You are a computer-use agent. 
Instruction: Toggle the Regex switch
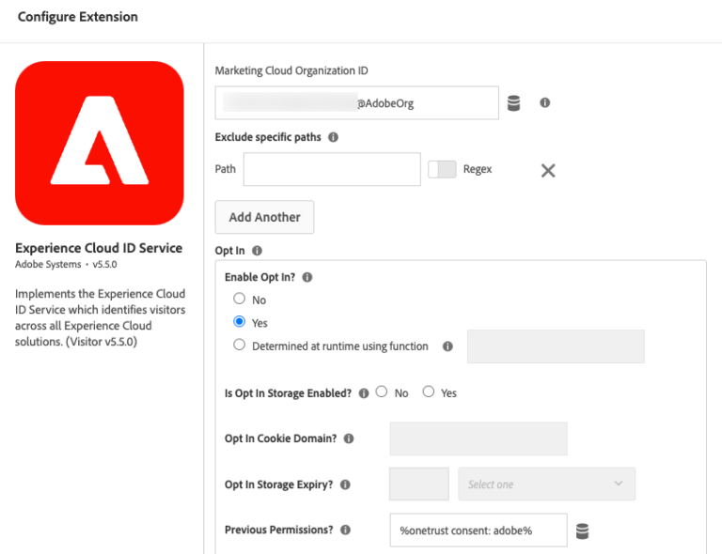point(442,169)
